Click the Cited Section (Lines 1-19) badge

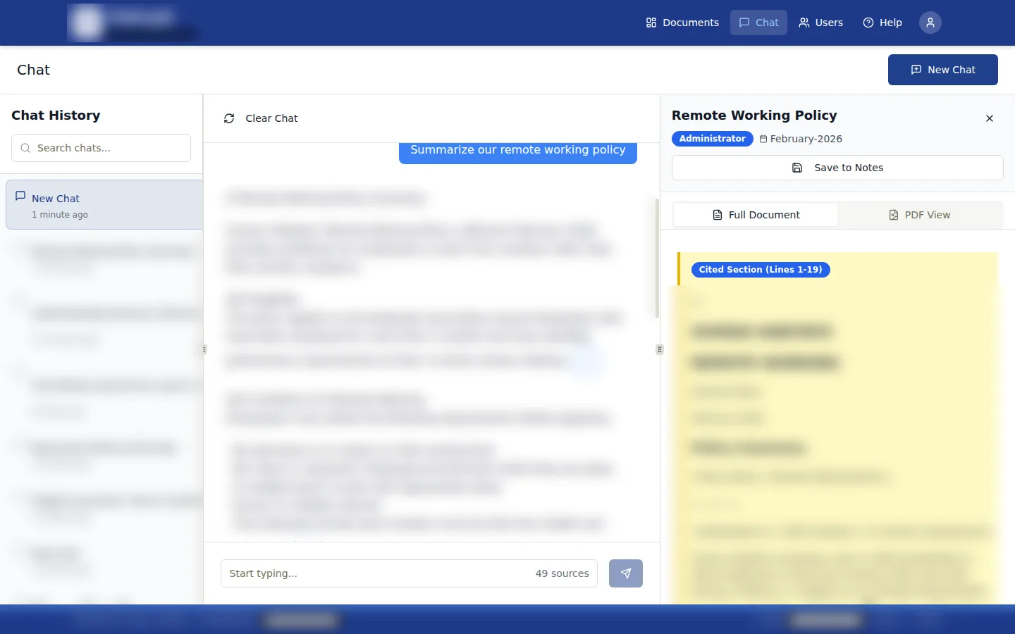761,270
